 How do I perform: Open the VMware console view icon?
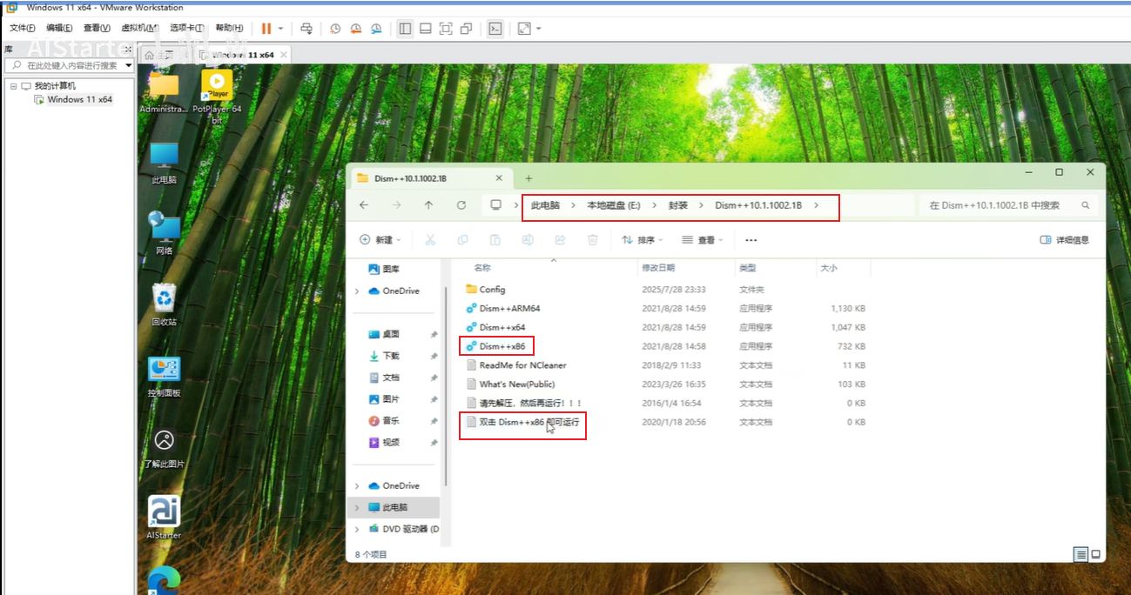495,29
